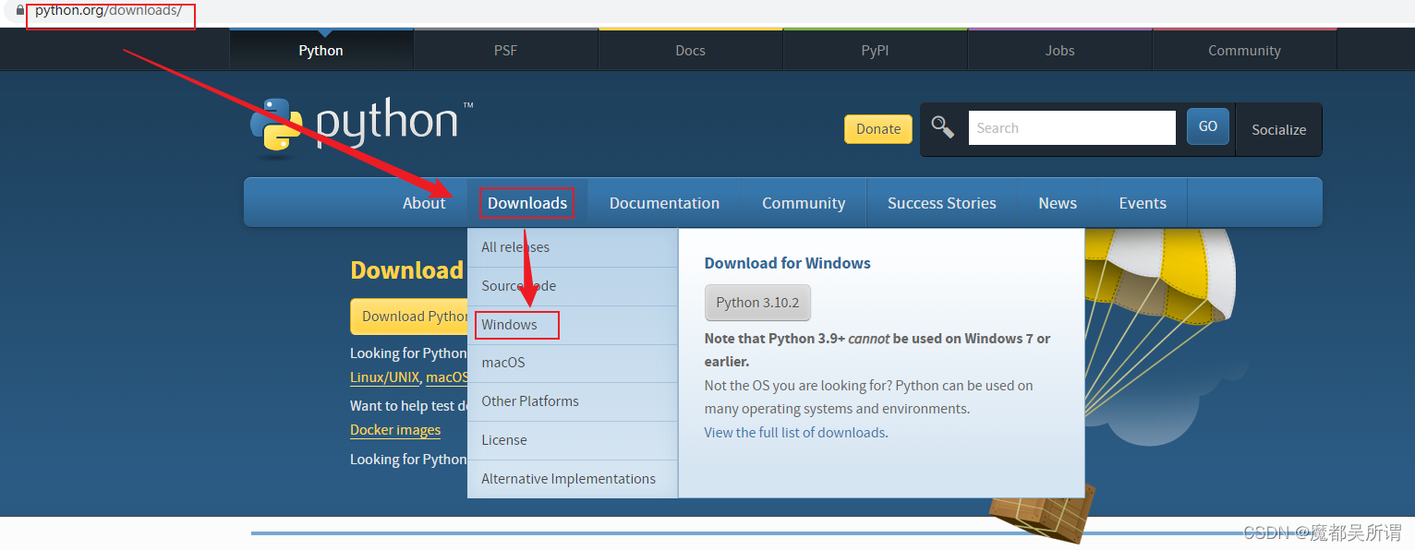Click the yellow Donate button

point(878,129)
